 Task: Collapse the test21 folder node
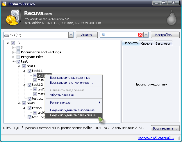coord(24,108)
